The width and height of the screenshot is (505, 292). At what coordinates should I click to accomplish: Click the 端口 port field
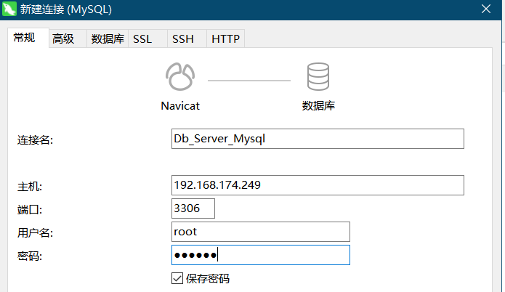click(193, 208)
